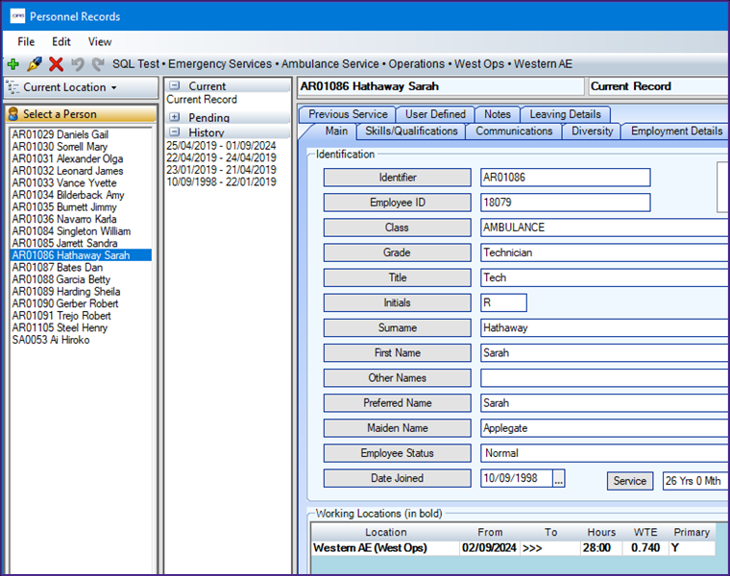Select history record 23/01/2019 - 21/04/2019
The width and height of the screenshot is (730, 576).
click(x=220, y=170)
